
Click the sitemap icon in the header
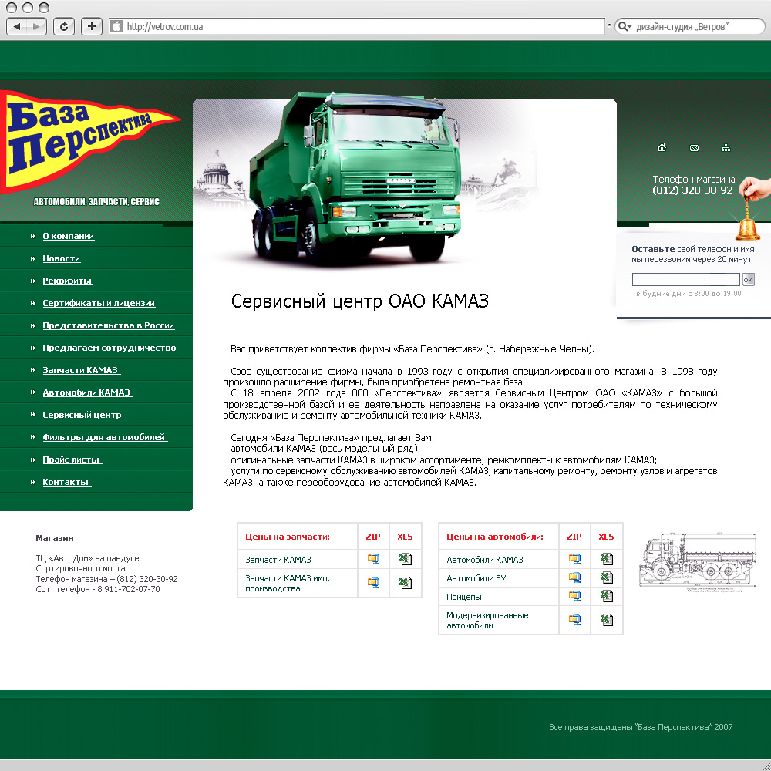tap(726, 147)
